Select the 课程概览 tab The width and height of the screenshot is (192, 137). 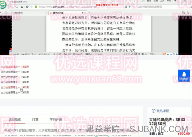15,119
